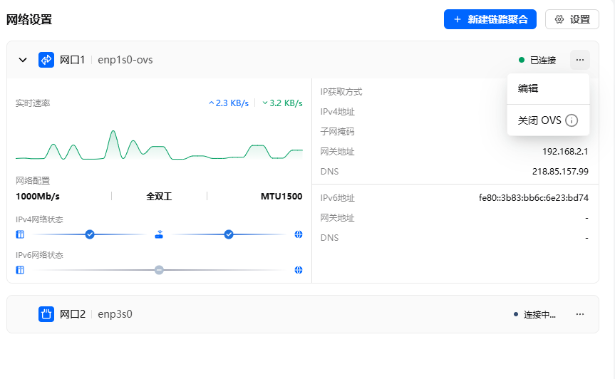Choose 关闭 OVS menu option
615x379 pixels.
(539, 120)
